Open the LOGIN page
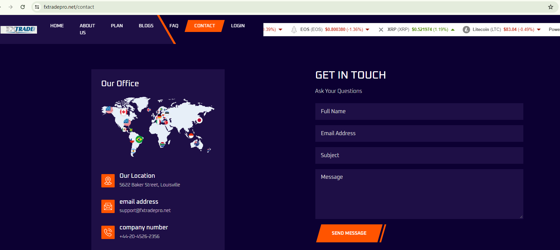 click(238, 26)
